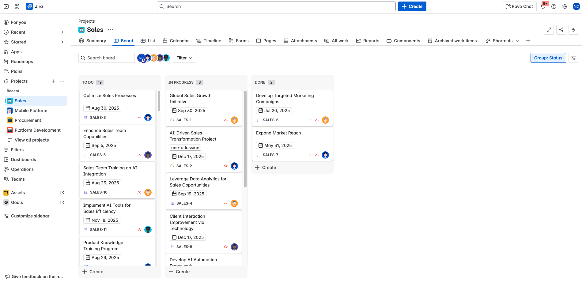Open the settings gear icon

coord(565,6)
